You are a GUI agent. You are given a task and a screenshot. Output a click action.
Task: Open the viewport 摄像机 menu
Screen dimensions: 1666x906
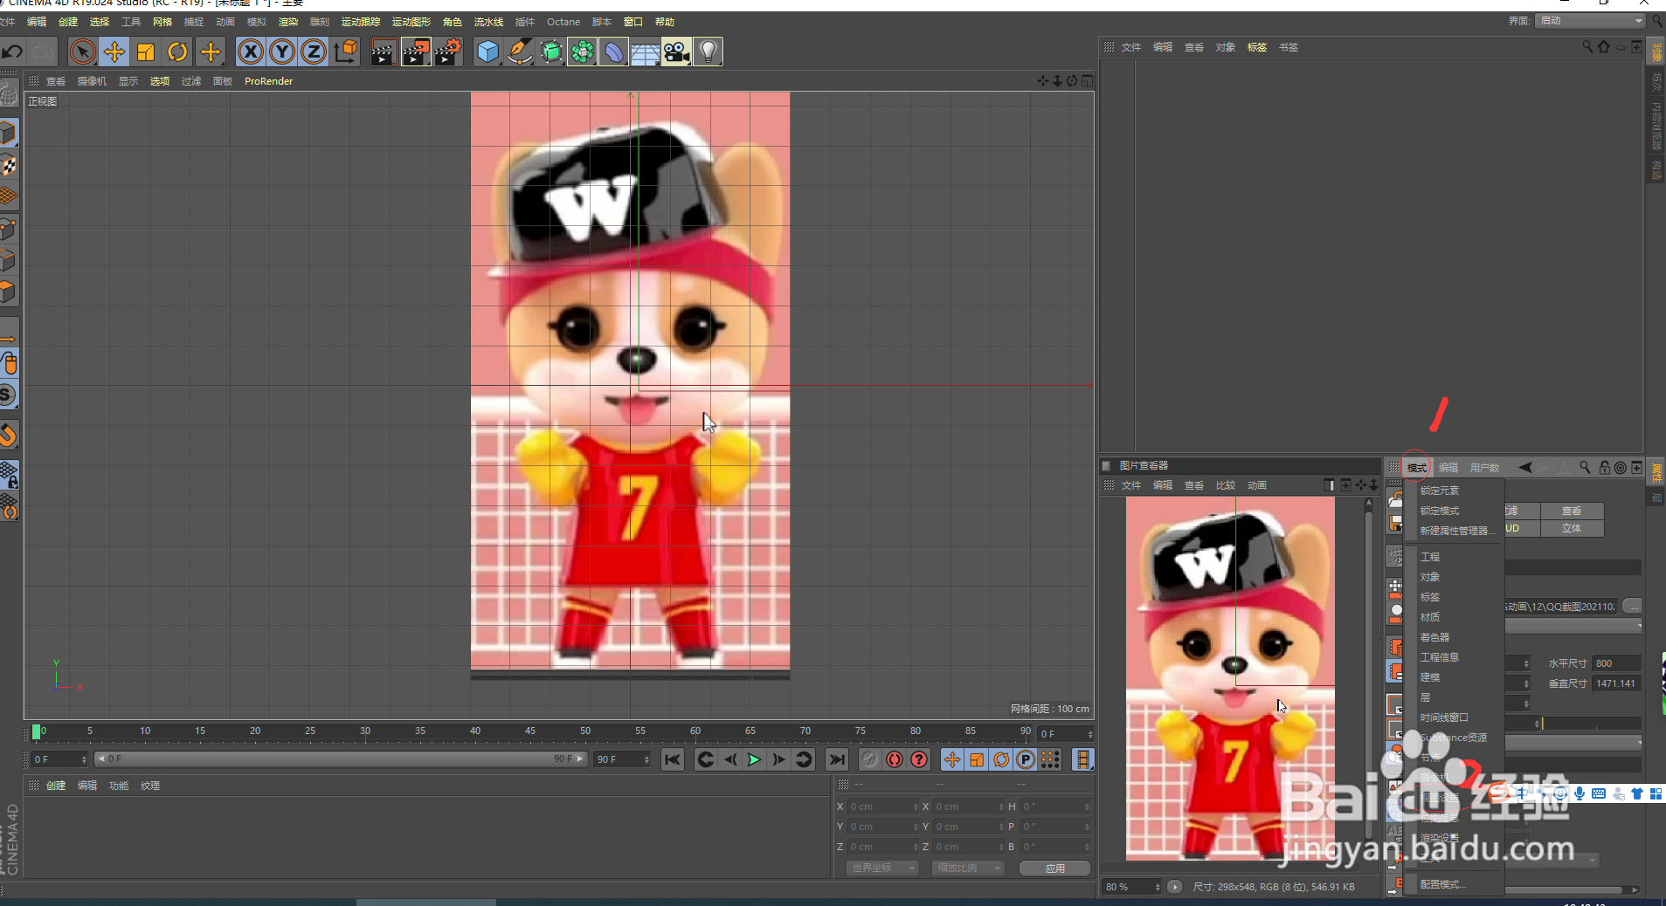point(92,81)
